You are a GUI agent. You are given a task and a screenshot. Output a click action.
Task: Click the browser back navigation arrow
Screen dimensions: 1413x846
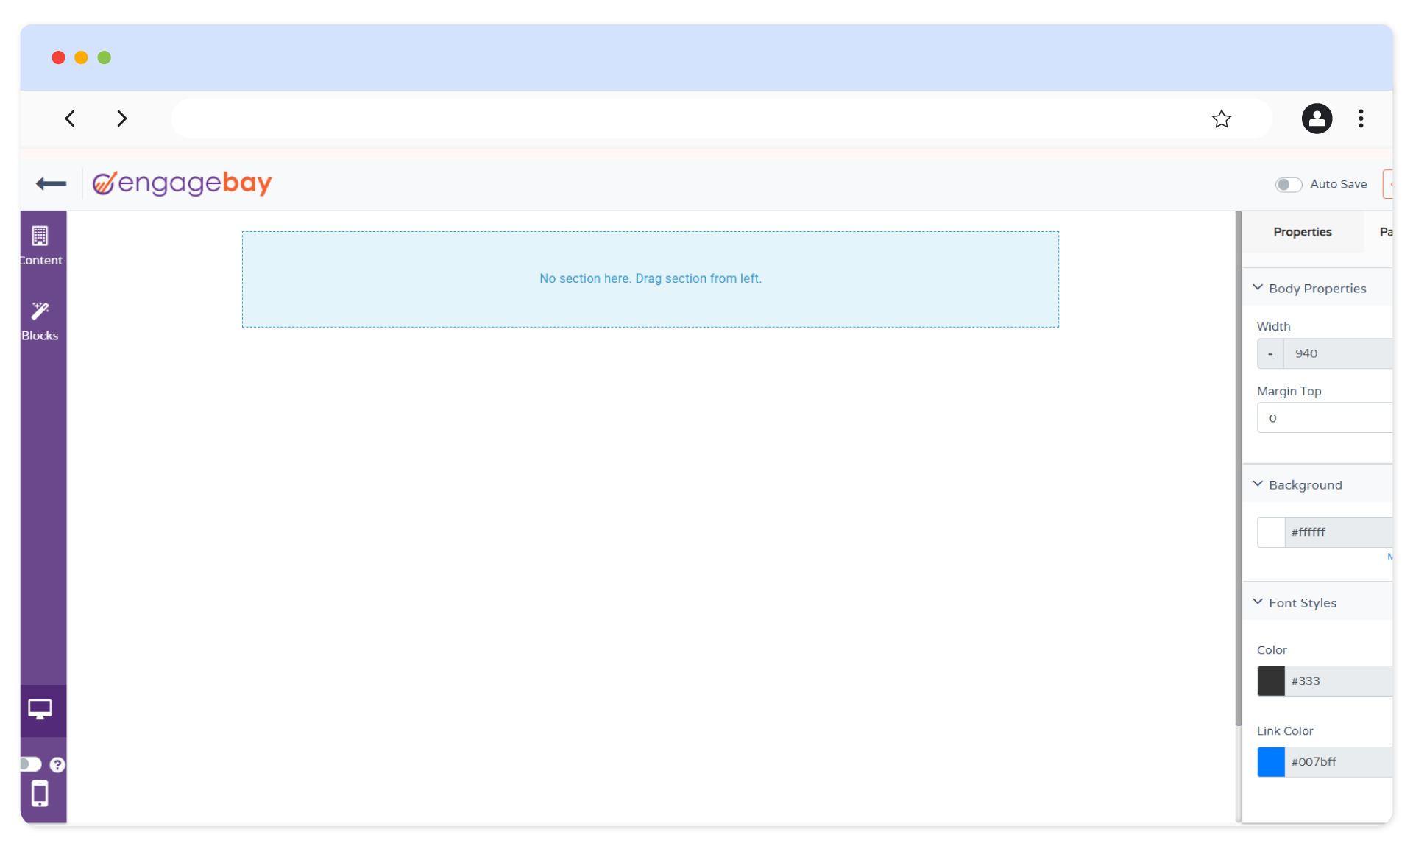click(x=70, y=119)
